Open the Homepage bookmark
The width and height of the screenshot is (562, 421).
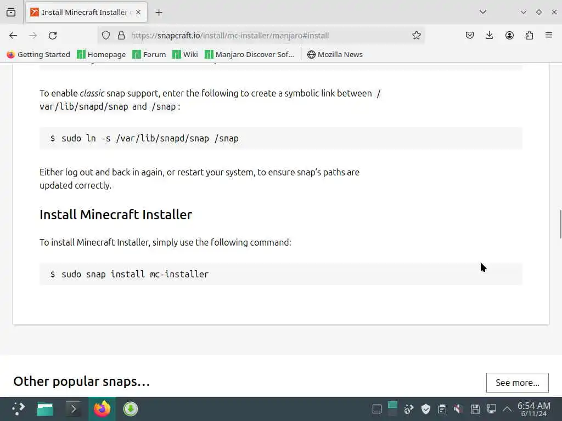[102, 54]
